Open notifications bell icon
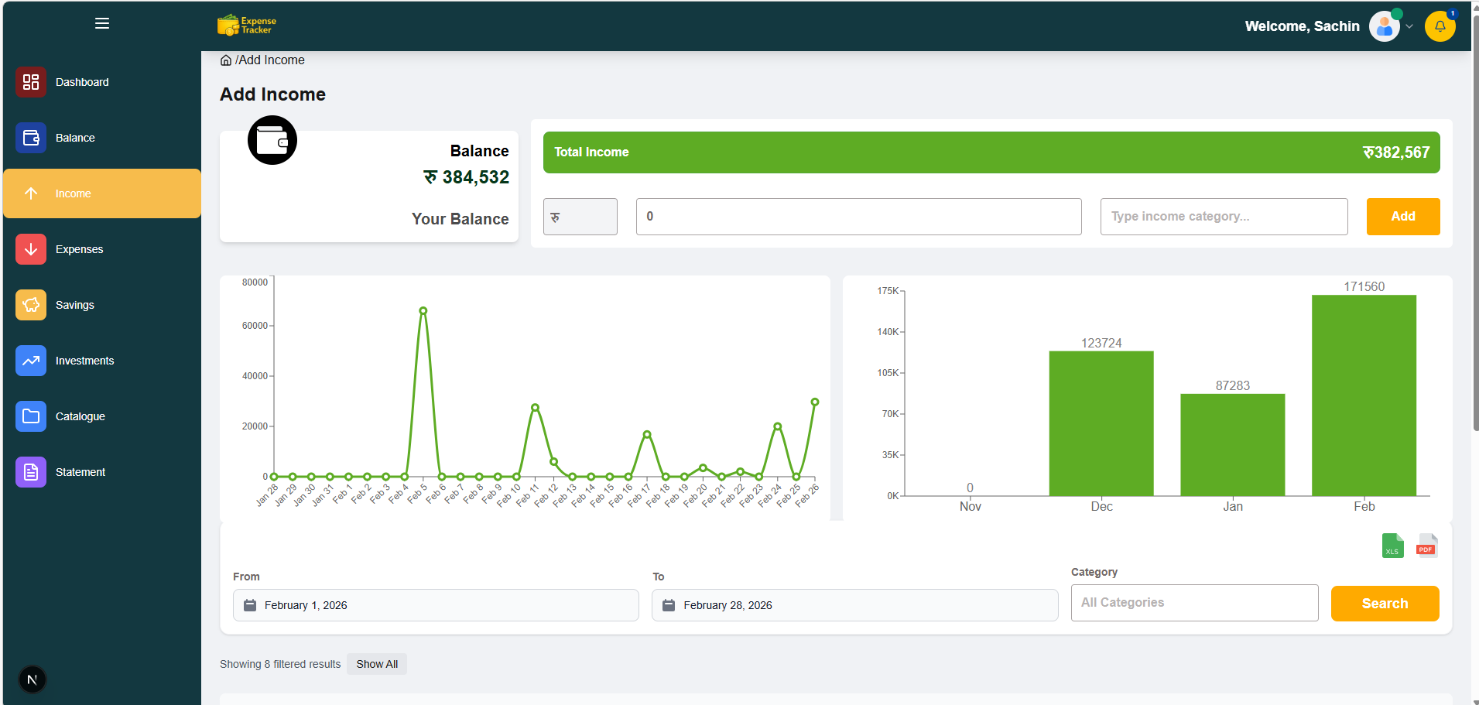Image resolution: width=1479 pixels, height=705 pixels. click(x=1440, y=26)
